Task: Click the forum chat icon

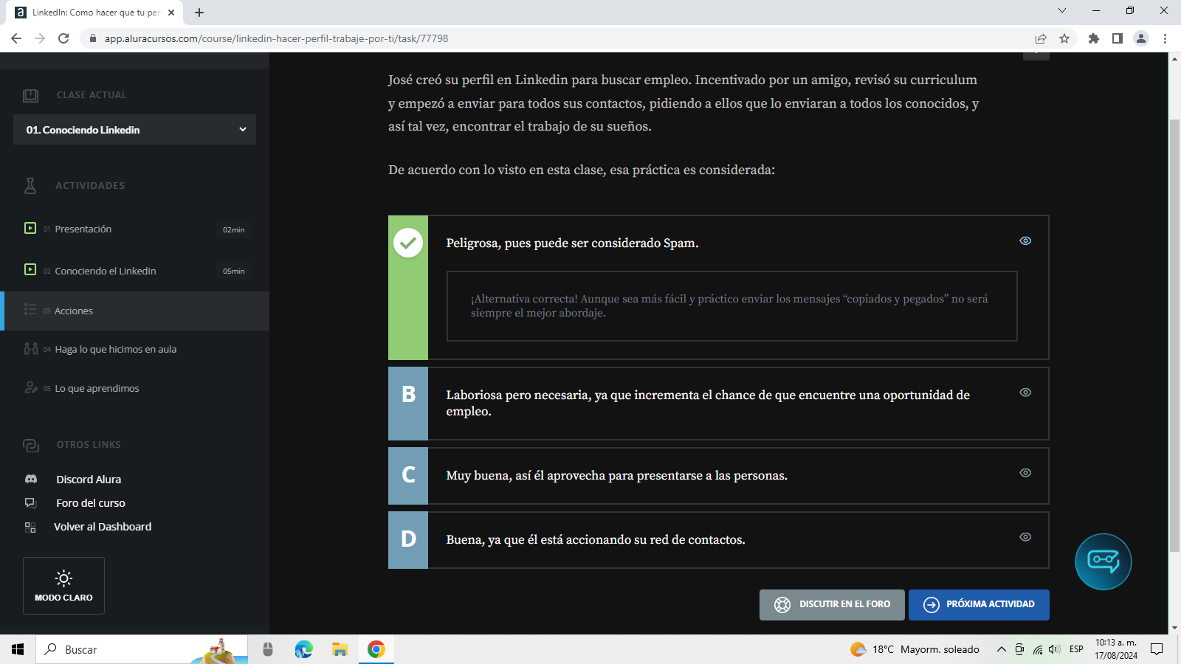Action: pos(30,503)
